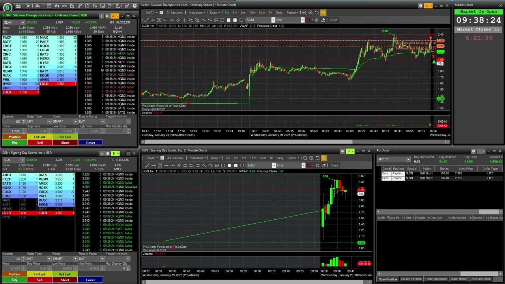
Task: Open the briefcase portfolio icon in the main toolbar
Action: click(18, 6)
